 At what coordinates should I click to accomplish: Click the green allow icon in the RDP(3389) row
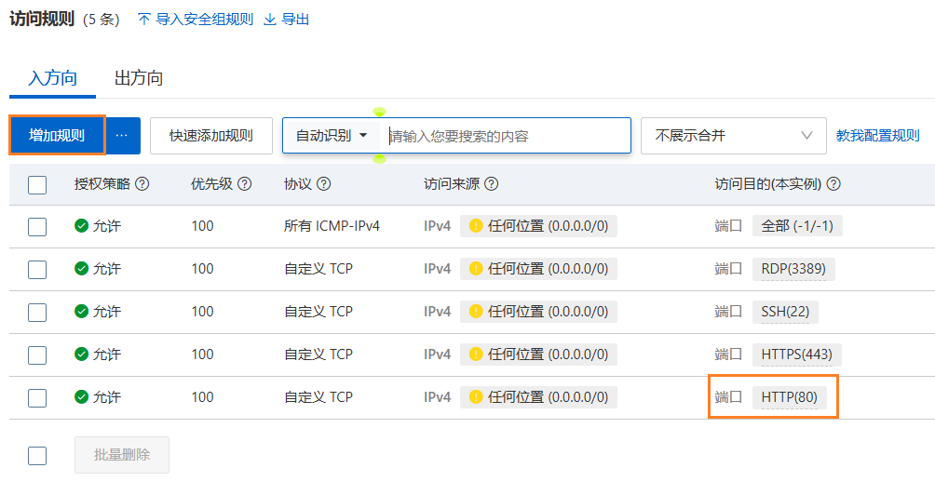coord(82,269)
